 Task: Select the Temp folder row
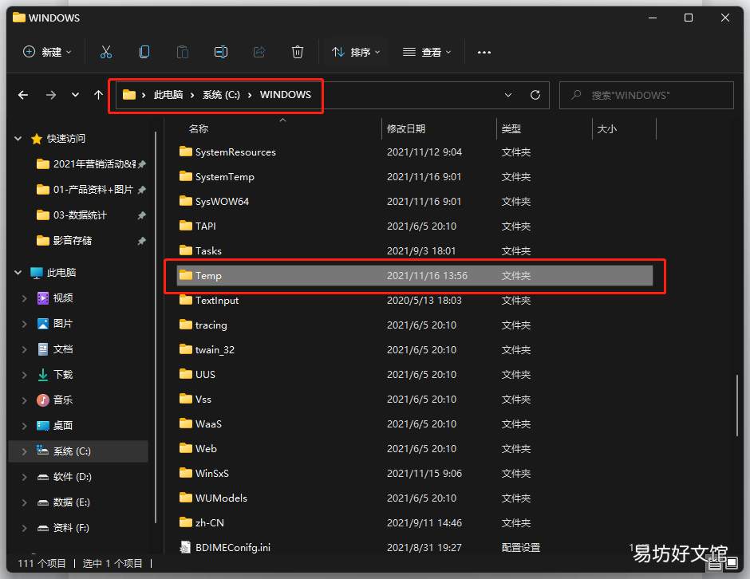click(415, 276)
